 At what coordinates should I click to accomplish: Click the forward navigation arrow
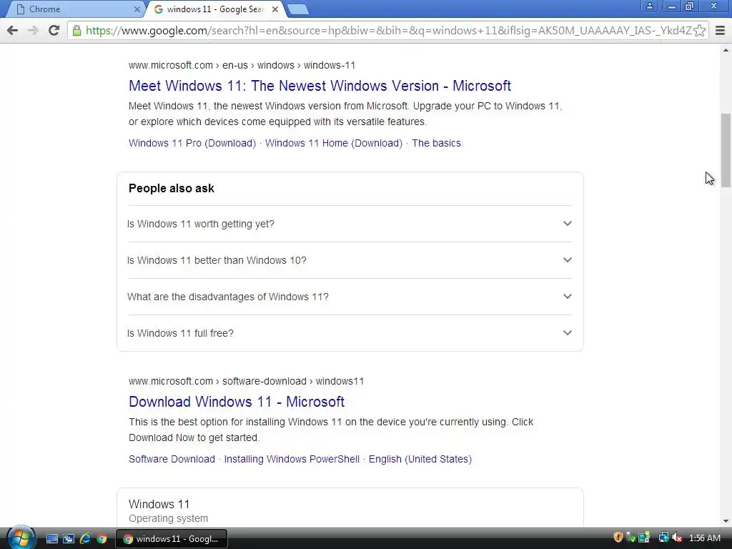33,30
